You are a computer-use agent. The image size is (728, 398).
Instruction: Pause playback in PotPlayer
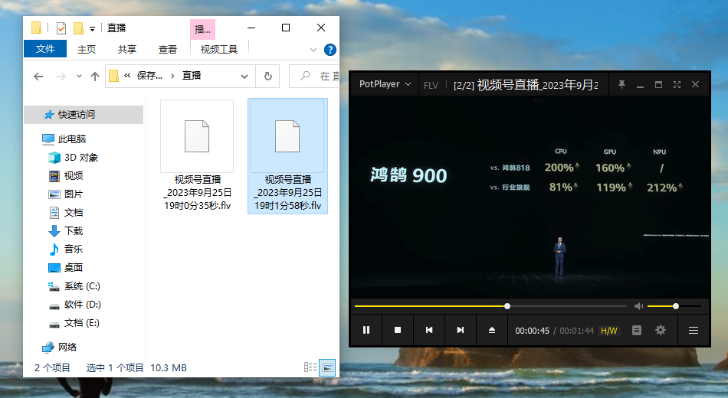click(366, 330)
